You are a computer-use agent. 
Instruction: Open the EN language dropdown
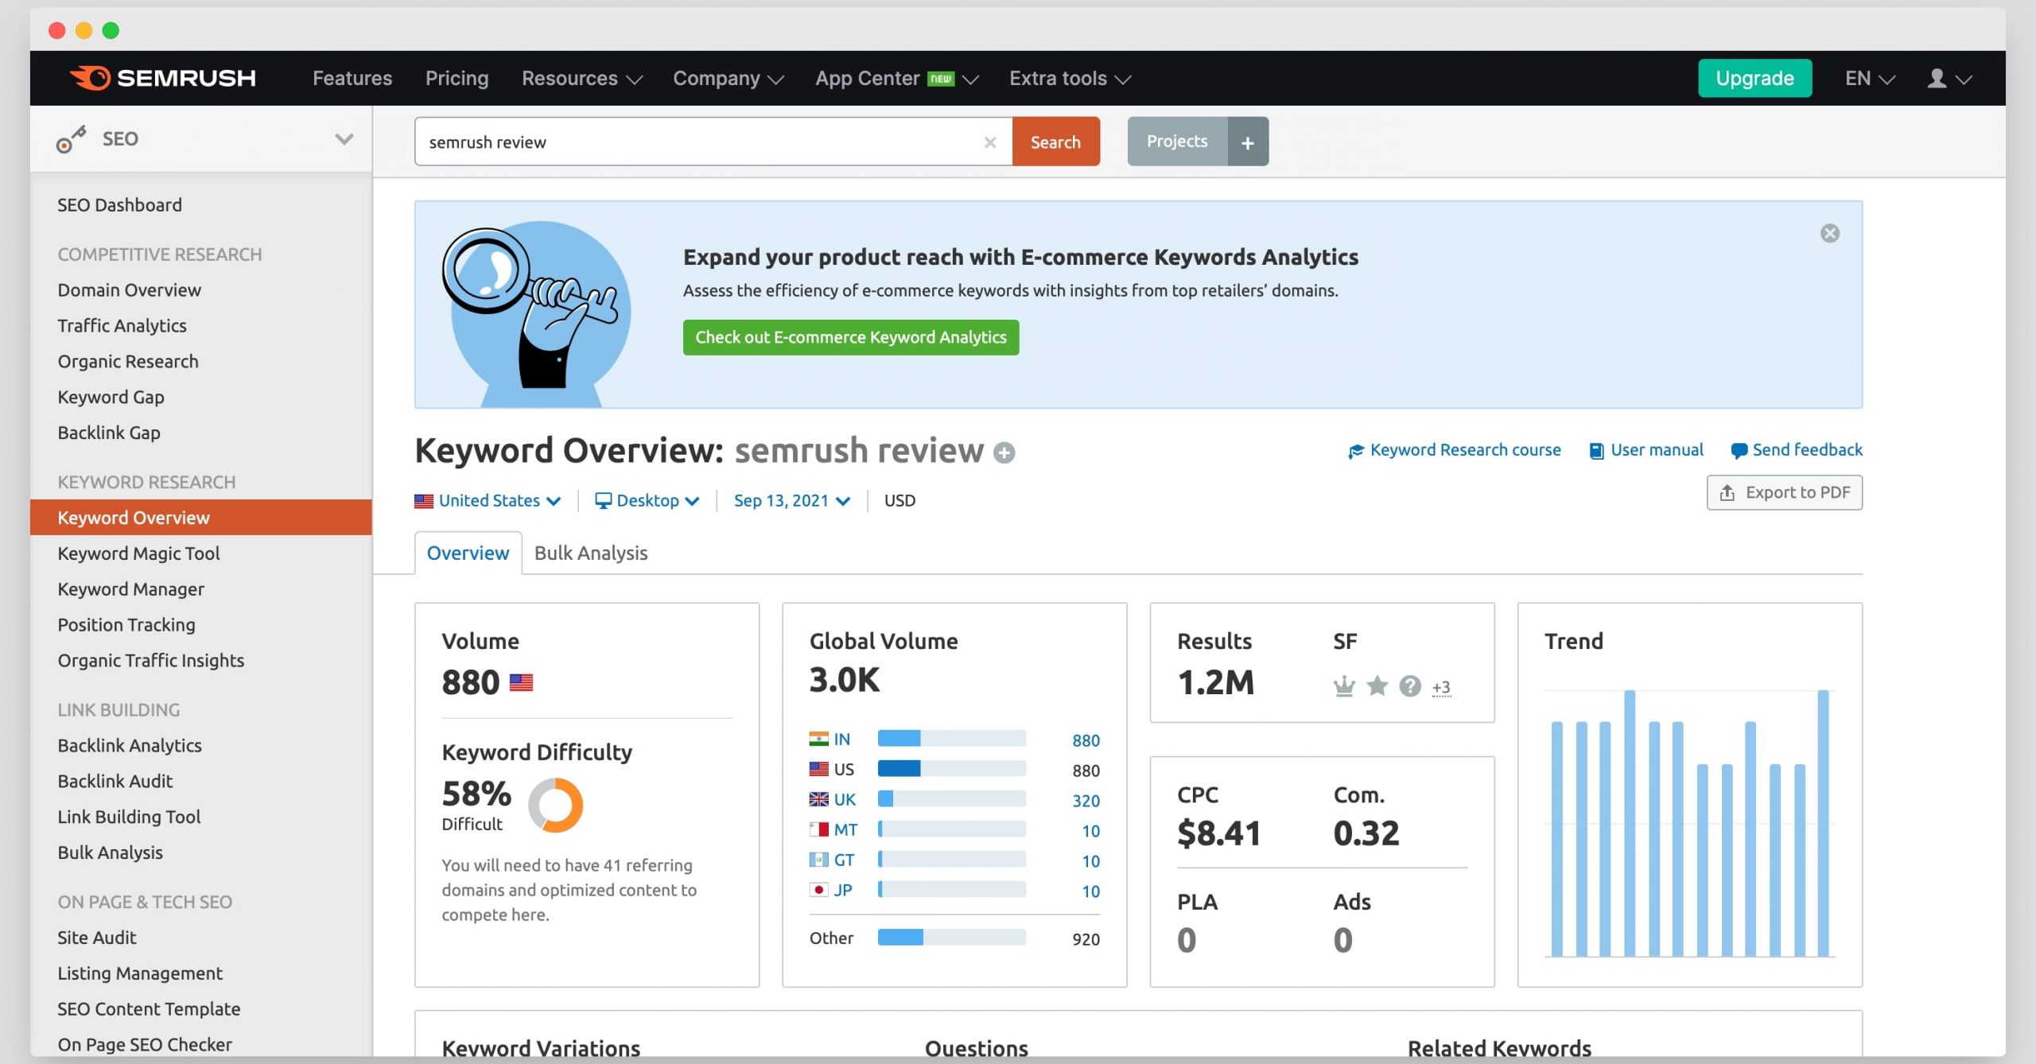(x=1871, y=78)
